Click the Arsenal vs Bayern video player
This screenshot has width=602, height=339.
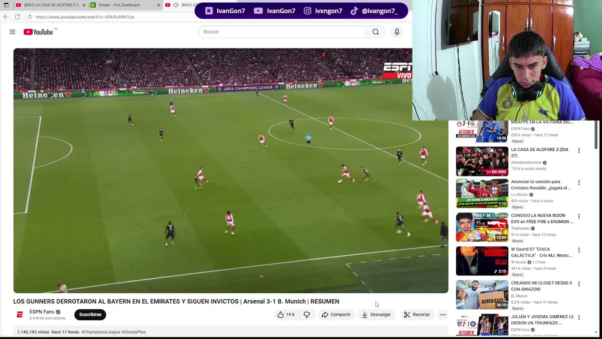pyautogui.click(x=230, y=170)
